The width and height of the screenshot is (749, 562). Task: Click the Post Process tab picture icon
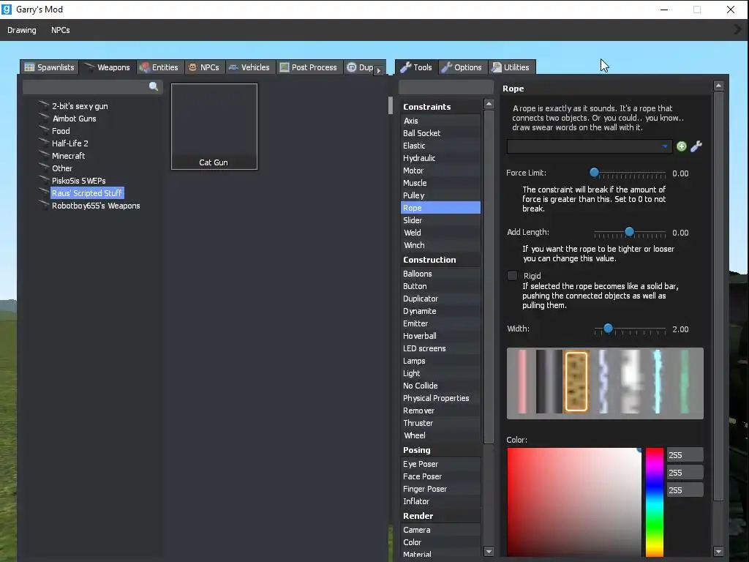285,67
